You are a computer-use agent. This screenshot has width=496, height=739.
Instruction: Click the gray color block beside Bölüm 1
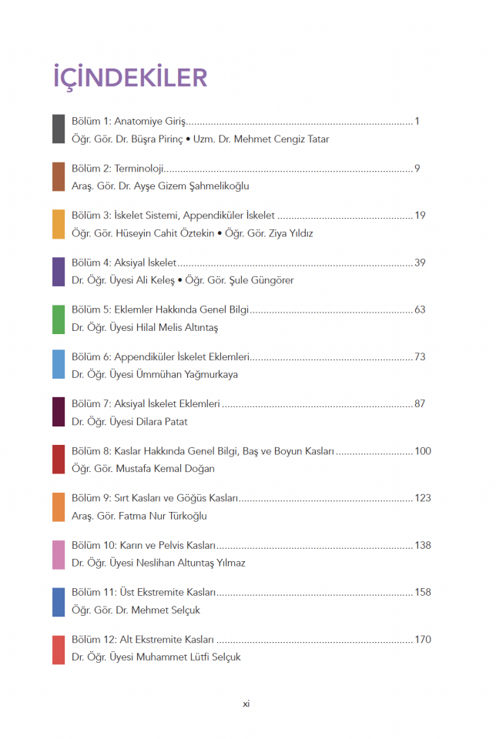tap(59, 129)
